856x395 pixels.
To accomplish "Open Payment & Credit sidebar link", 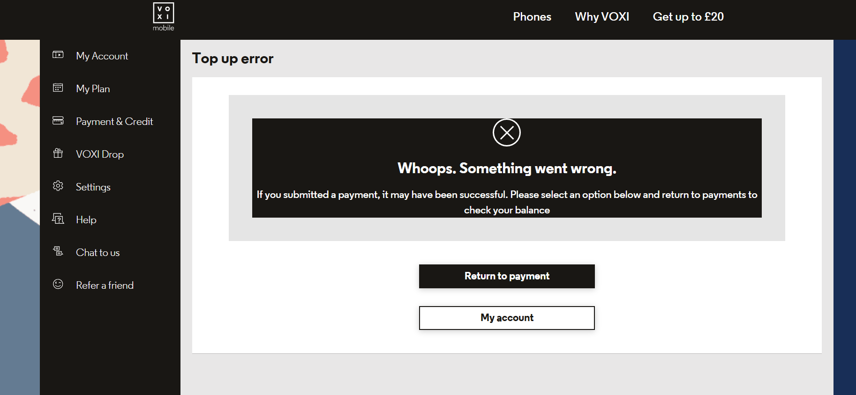I will [114, 122].
